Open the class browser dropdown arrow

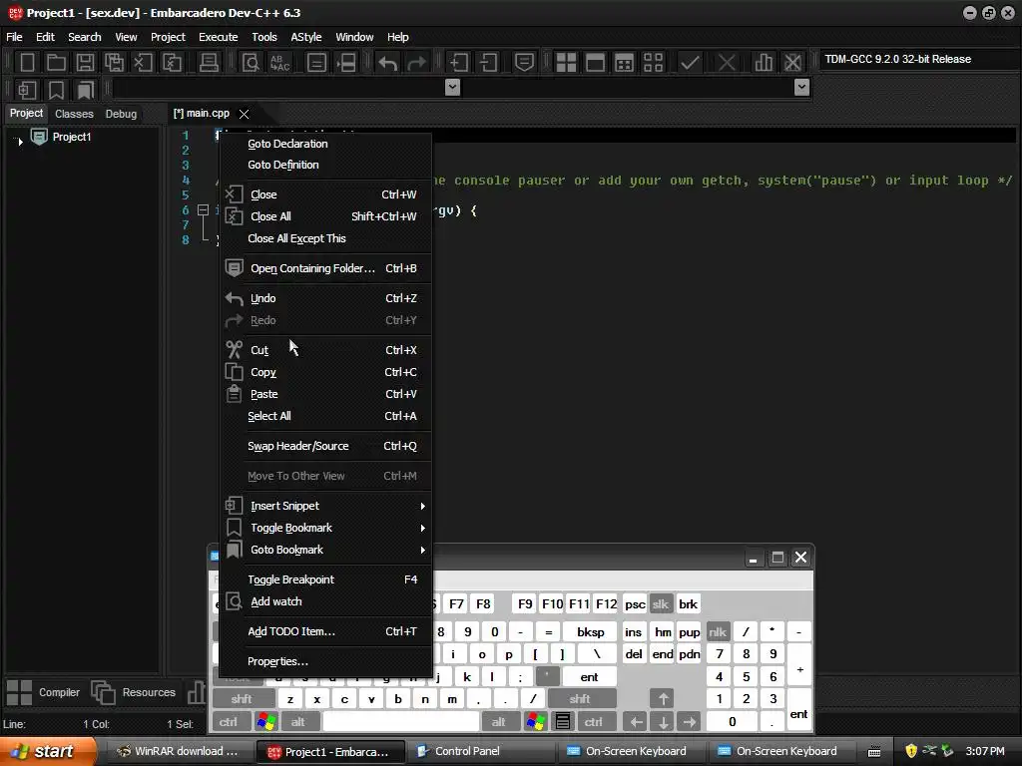click(452, 88)
